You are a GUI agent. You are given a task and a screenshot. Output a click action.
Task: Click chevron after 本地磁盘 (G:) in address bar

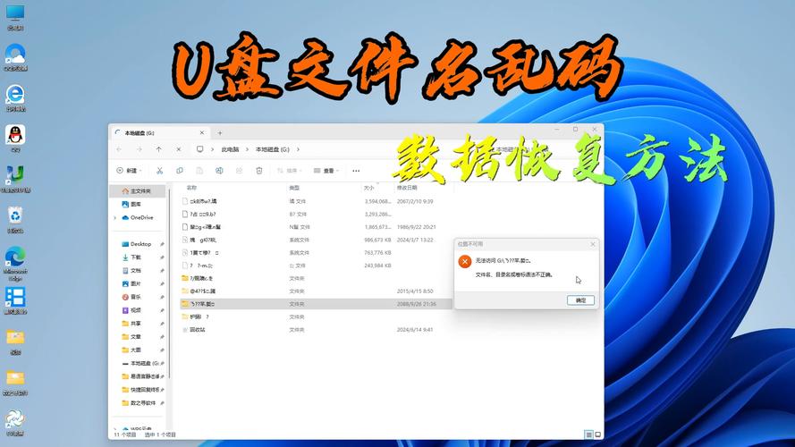(x=298, y=149)
